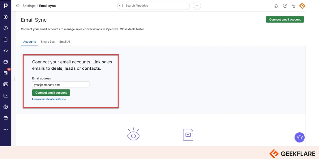Open Activities calendar icon with badge
Image resolution: width=319 pixels, height=159 pixels.
6,73
